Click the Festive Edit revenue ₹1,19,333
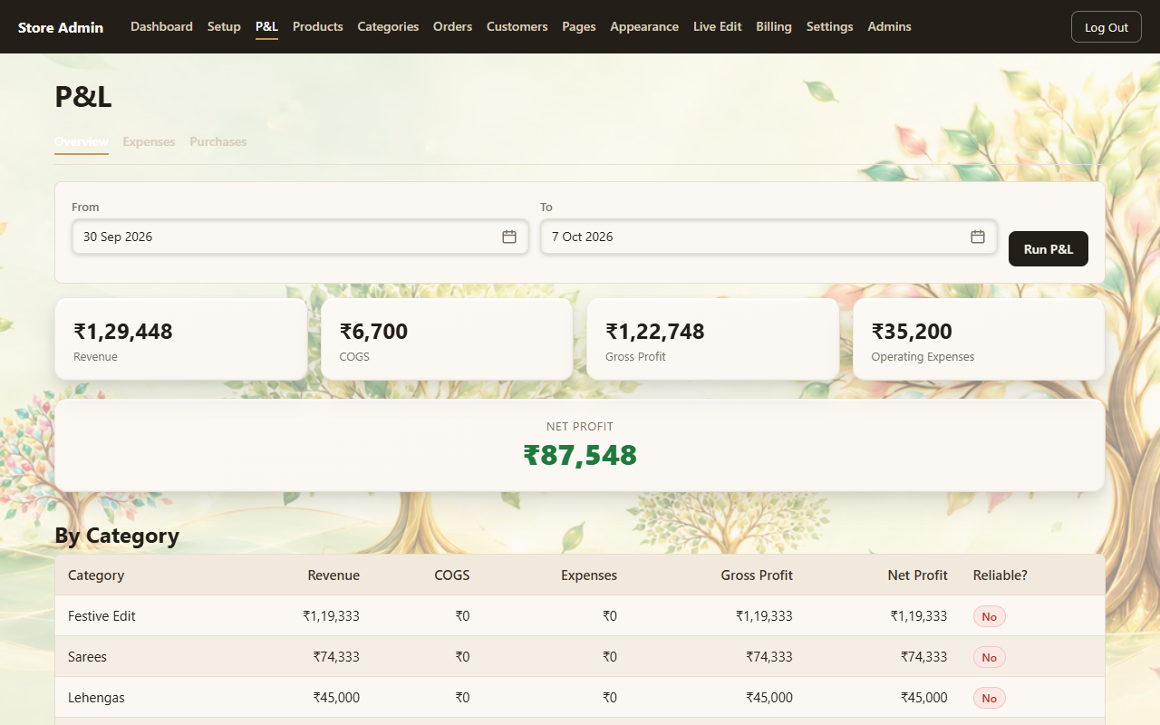This screenshot has width=1160, height=725. 331,616
